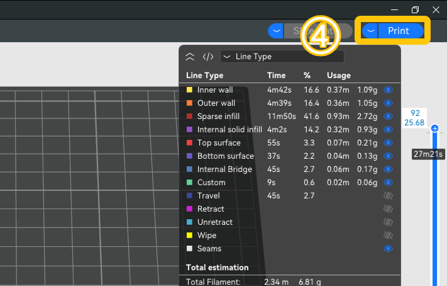Select the Internal Bridge row label
Image resolution: width=447 pixels, height=286 pixels.
pos(224,169)
